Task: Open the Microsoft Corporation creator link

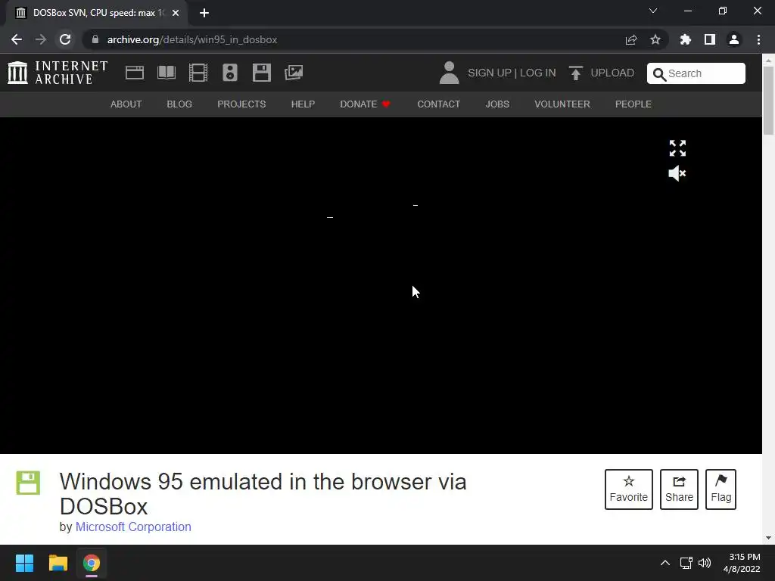Action: (133, 527)
